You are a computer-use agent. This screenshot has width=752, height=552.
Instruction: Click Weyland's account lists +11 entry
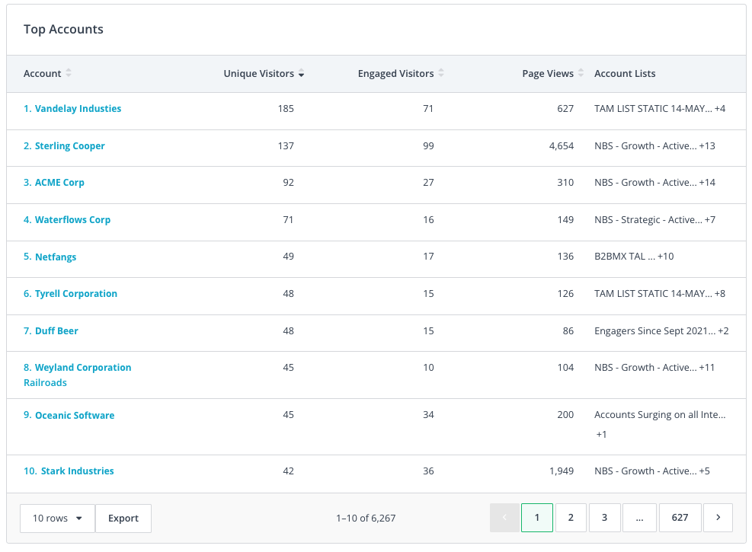(x=654, y=368)
